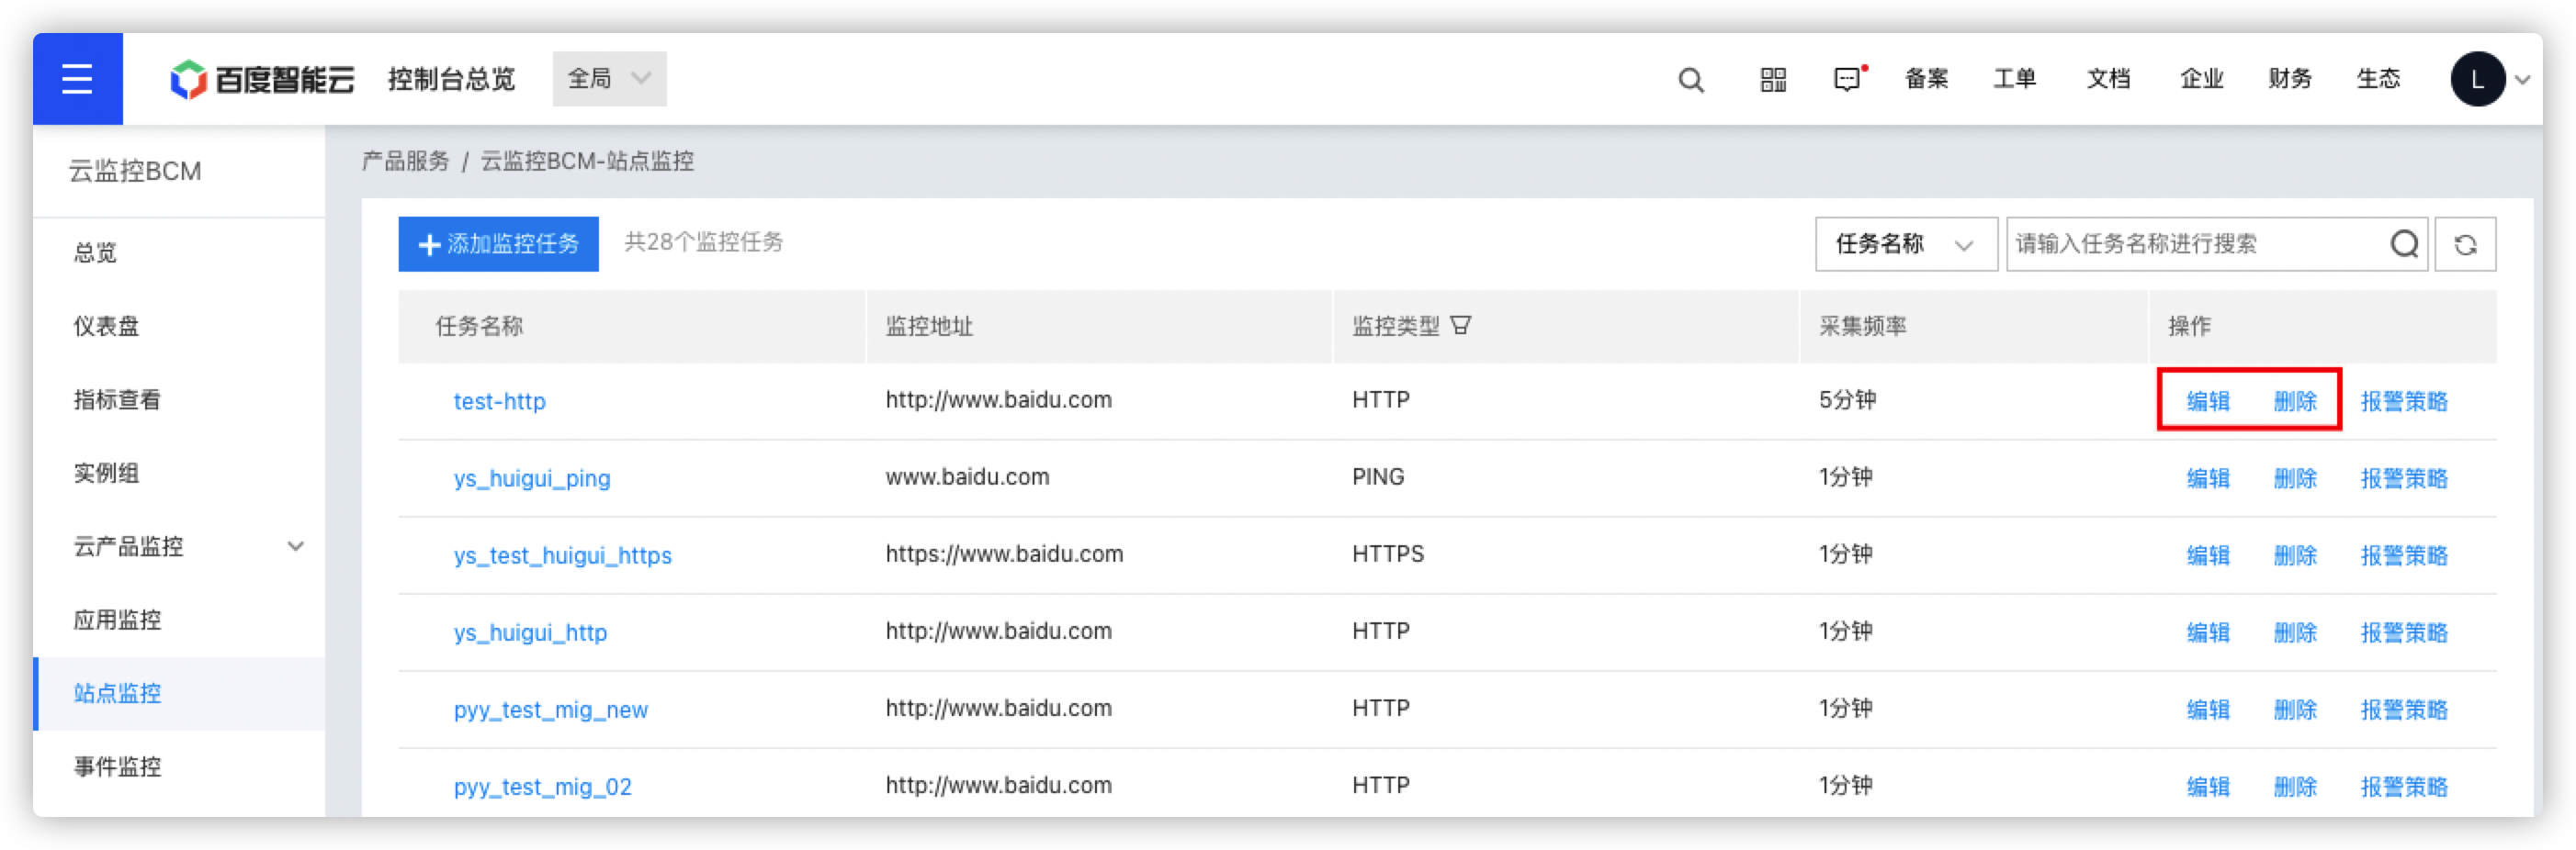This screenshot has height=850, width=2576.
Task: Click the 云监控BCM sidebar title
Action: click(x=135, y=172)
